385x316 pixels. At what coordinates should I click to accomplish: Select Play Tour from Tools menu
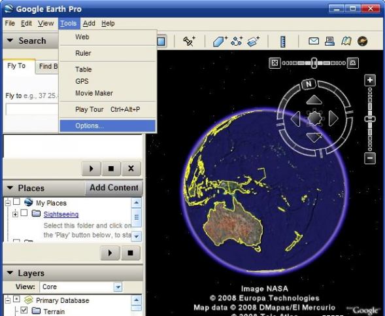[108, 109]
